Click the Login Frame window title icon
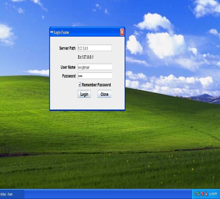The image size is (220, 199). (52, 32)
